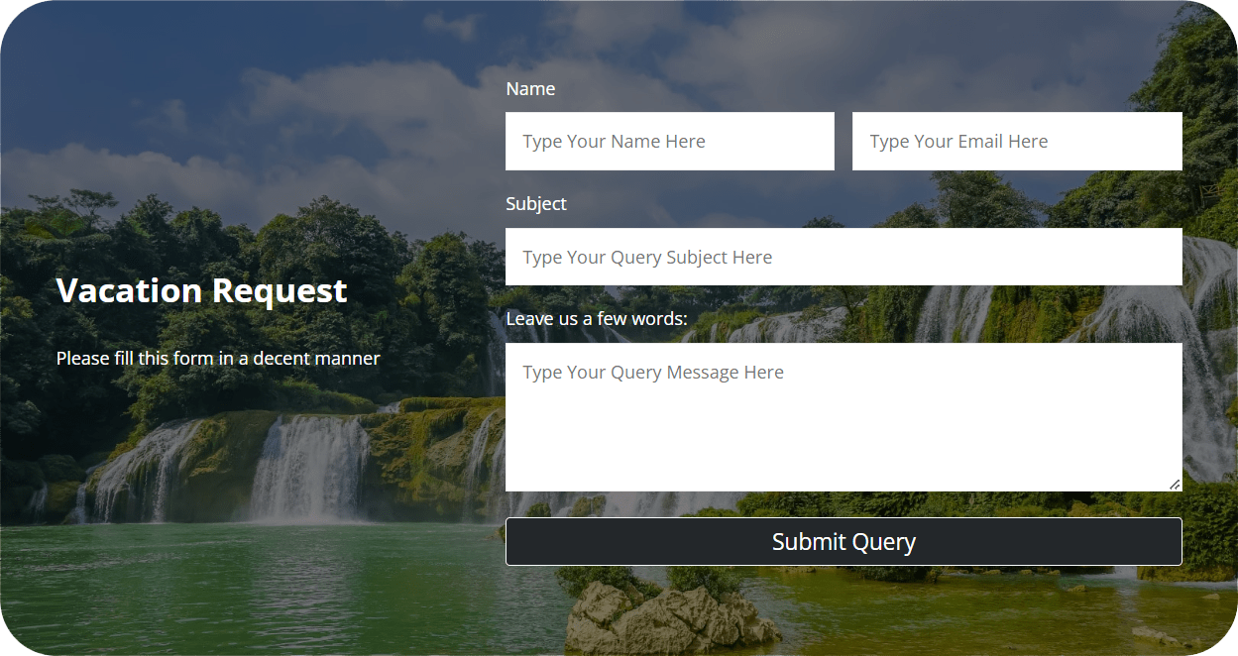Image resolution: width=1238 pixels, height=656 pixels.
Task: Select the Query Subject text box
Action: tap(844, 257)
